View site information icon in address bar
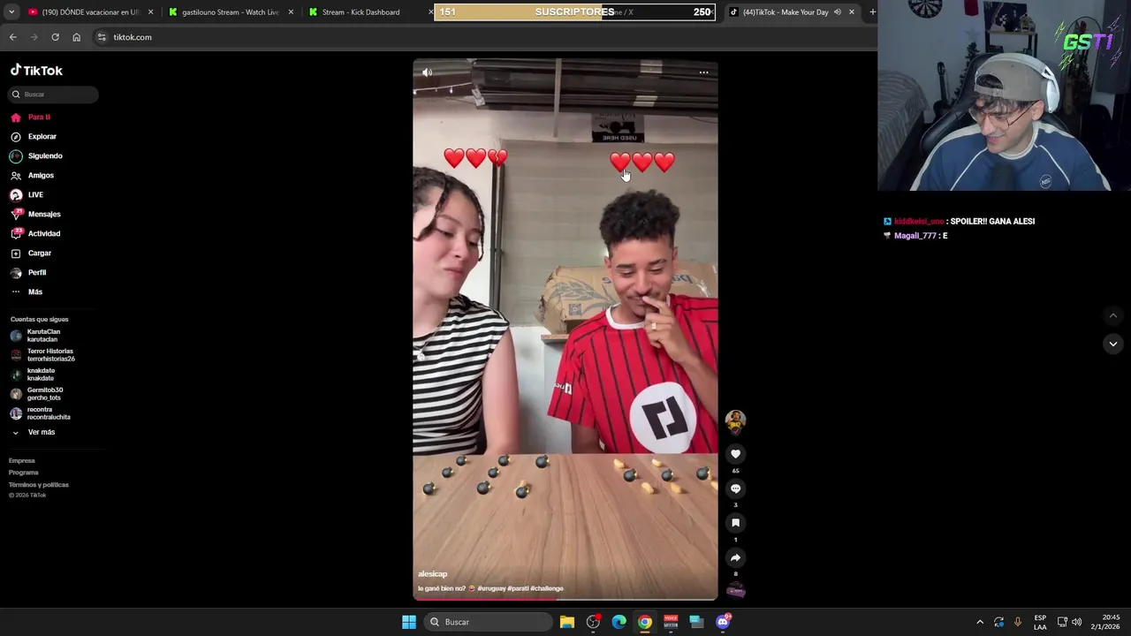Viewport: 1131px width, 636px height. tap(102, 37)
